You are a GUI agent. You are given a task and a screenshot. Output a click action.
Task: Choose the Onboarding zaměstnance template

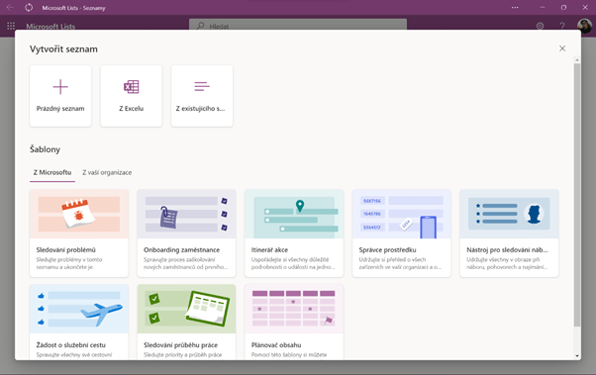[x=187, y=234]
